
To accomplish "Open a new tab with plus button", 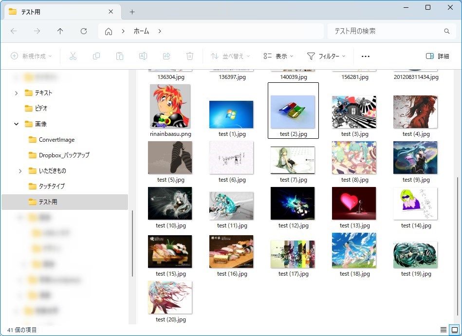I will pyautogui.click(x=132, y=12).
